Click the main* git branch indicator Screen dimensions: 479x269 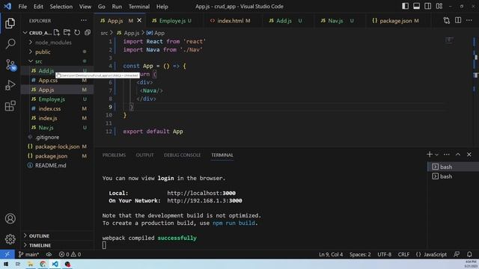point(28,254)
